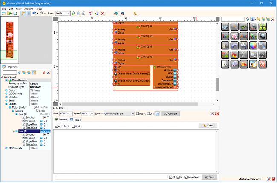This screenshot has width=277, height=183.
Task: Select the Motor Shield tree item
Action: tap(19, 107)
